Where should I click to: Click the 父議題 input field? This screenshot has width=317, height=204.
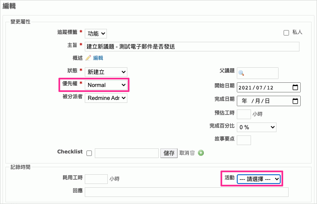click(258, 73)
